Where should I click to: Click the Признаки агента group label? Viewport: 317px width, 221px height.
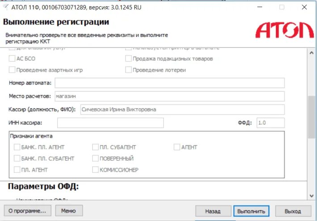pos(31,136)
